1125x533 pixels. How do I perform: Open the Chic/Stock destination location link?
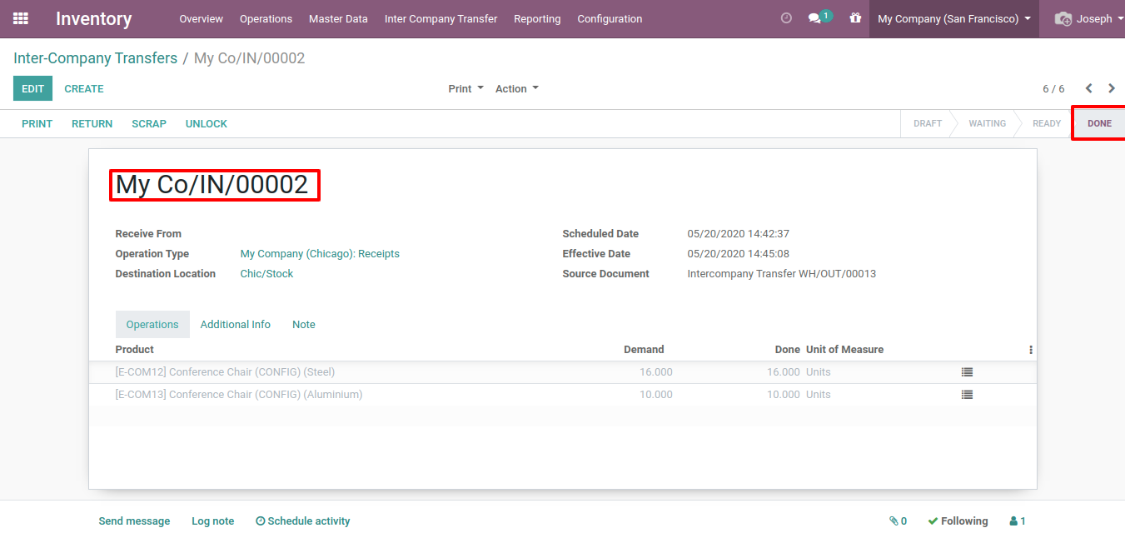(x=266, y=274)
